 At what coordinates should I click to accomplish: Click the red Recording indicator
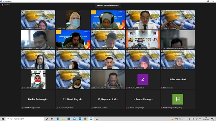pyautogui.click(x=5, y=5)
